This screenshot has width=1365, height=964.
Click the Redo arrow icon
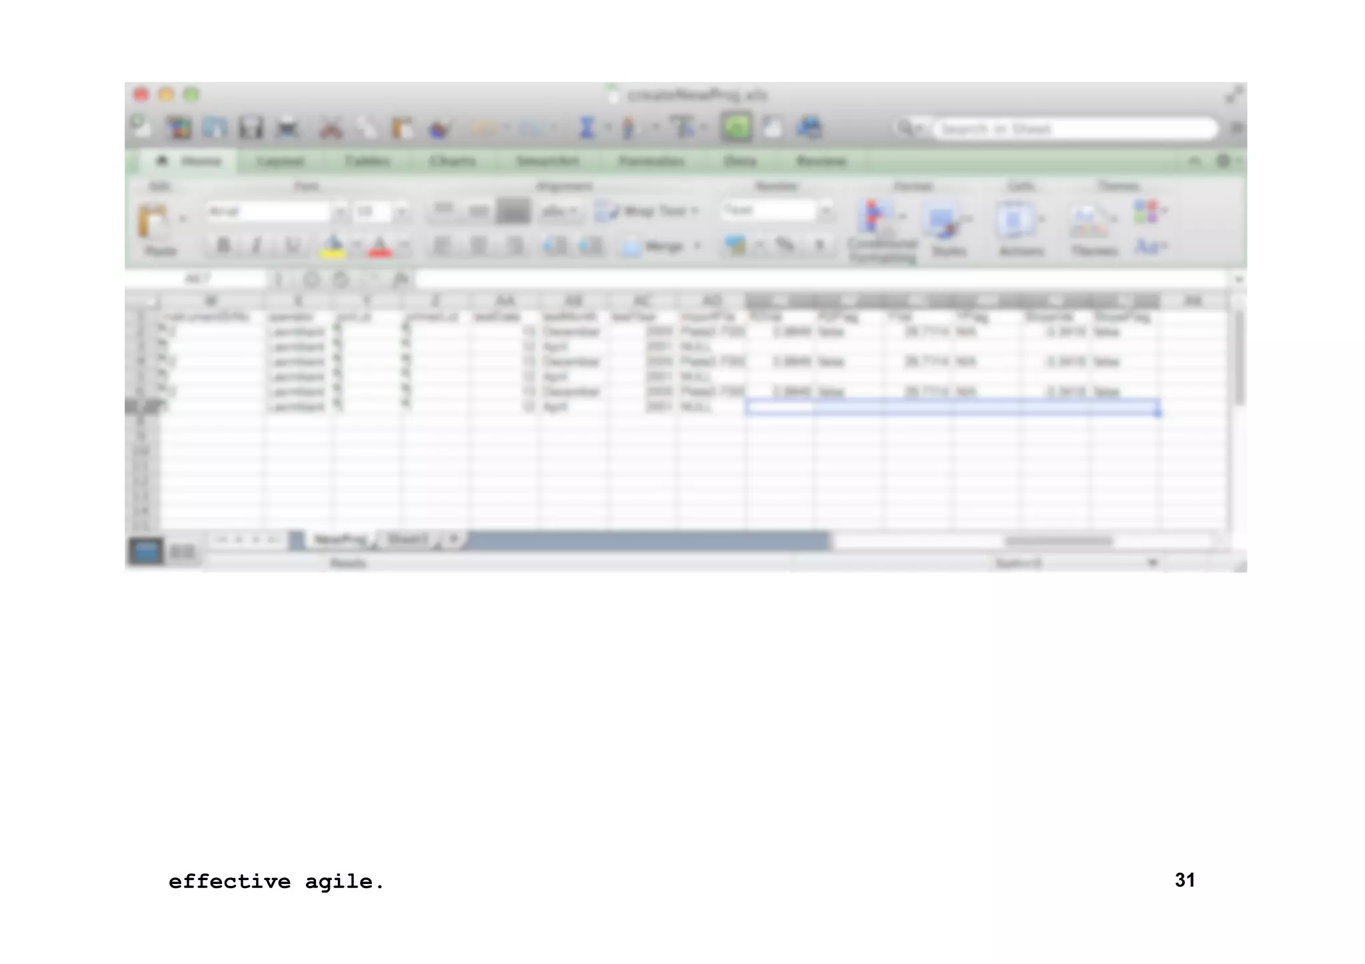tap(531, 127)
